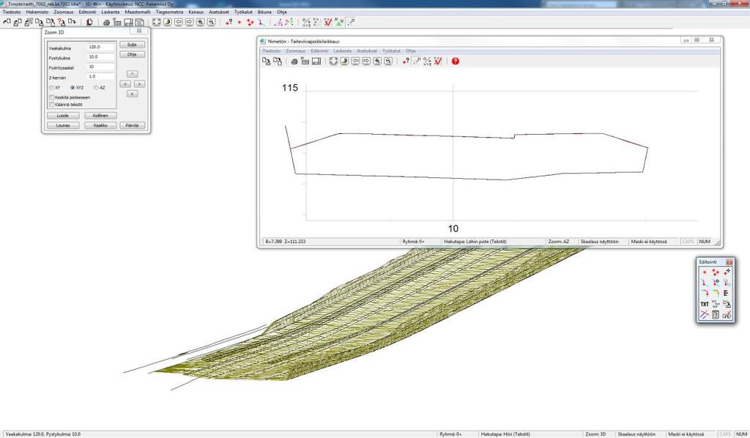This screenshot has height=438, width=750.
Task: Click zoom-all icon in cross-section window toolbar
Action: [333, 62]
